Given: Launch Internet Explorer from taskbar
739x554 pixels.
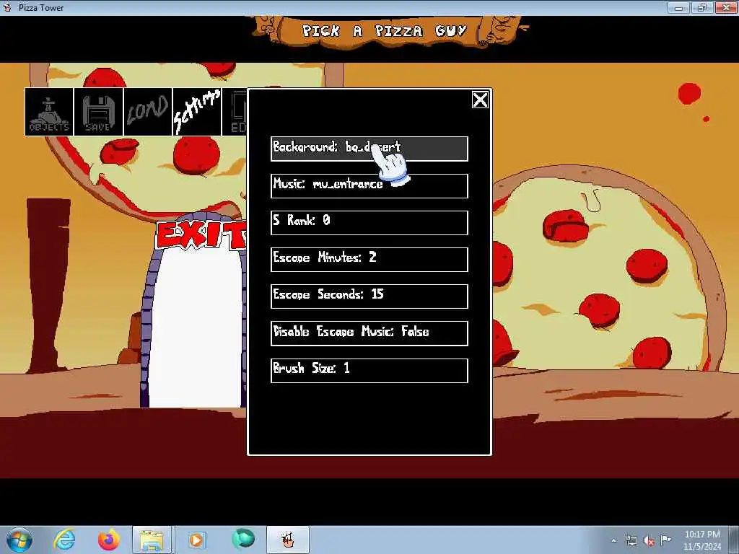Looking at the screenshot, I should [64, 540].
